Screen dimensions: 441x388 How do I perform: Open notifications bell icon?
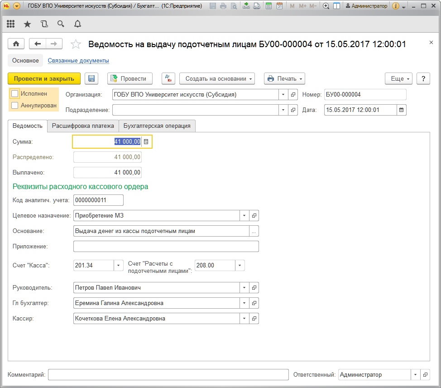(x=77, y=24)
